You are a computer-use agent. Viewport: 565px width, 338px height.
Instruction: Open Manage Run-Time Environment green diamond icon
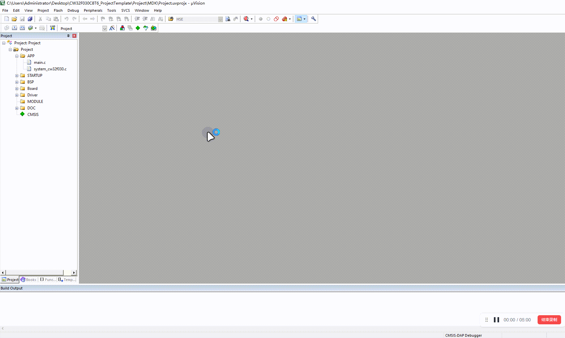138,28
